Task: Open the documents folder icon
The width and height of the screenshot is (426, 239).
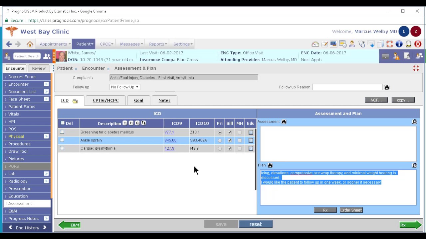Action: pos(380,44)
